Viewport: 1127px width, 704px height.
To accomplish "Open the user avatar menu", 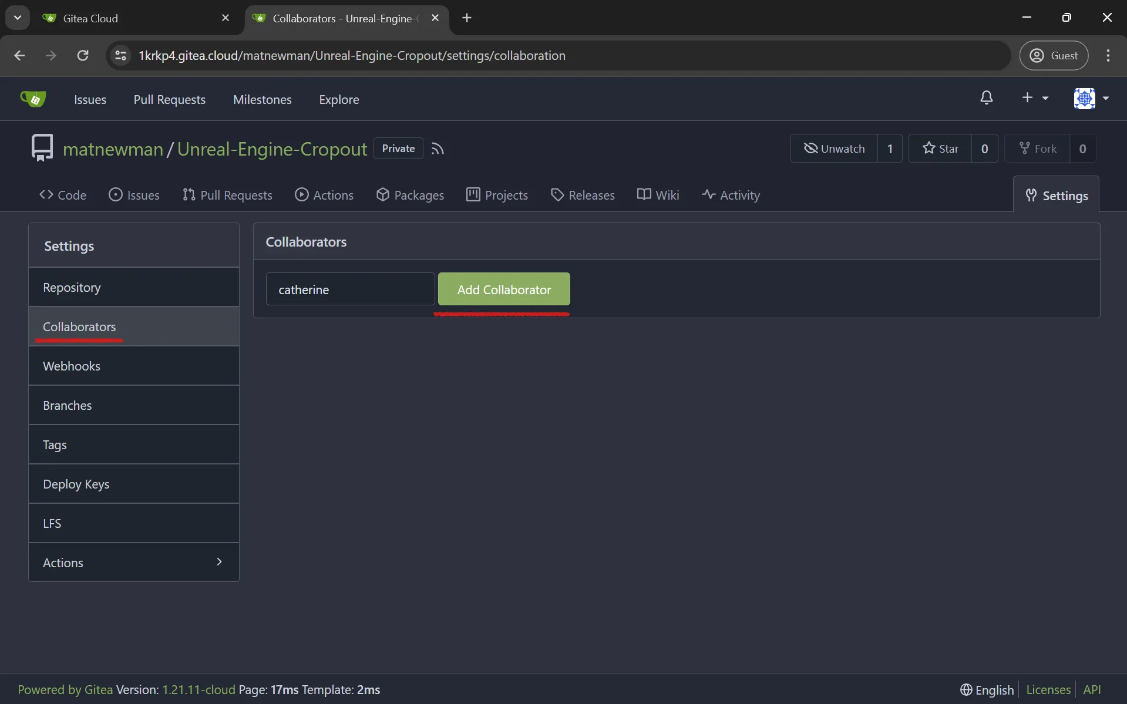I will pyautogui.click(x=1091, y=98).
